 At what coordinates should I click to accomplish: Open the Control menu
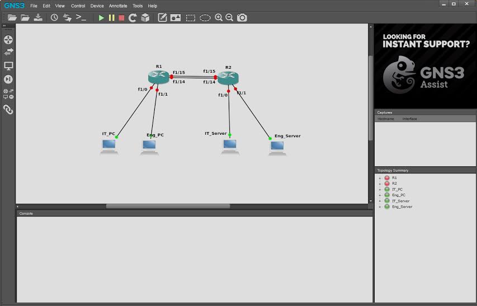pyautogui.click(x=78, y=6)
